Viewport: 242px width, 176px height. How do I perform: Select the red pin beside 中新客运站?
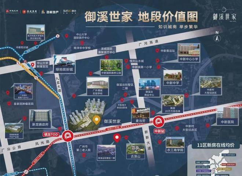coord(157,51)
